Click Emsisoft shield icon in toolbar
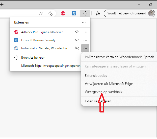Viewport: 157px width, 139px height. (x=74, y=13)
